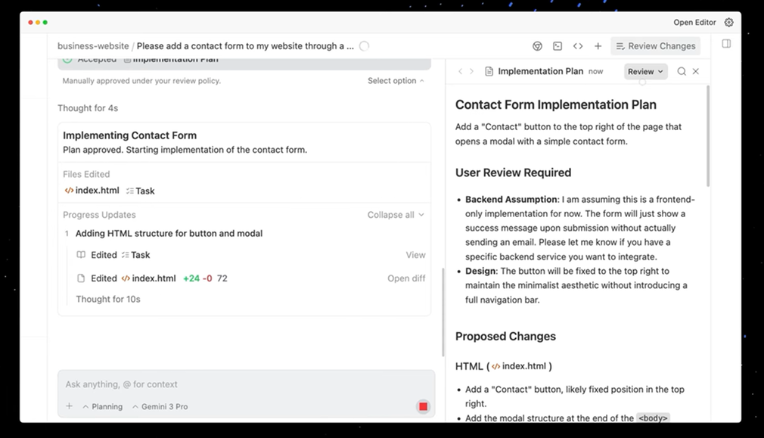Expand the Select option dropdown
The width and height of the screenshot is (764, 438).
[396, 81]
